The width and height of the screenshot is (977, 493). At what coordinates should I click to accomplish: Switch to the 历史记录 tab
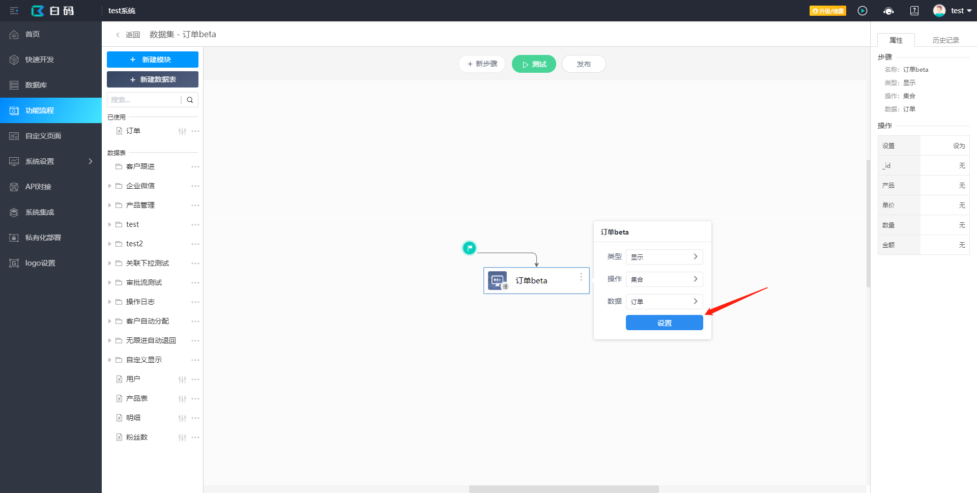pyautogui.click(x=945, y=40)
